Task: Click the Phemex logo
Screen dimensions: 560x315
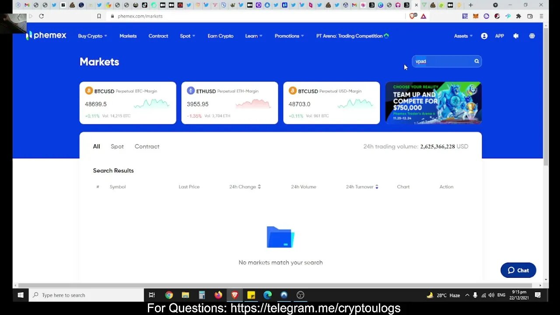Action: [46, 35]
